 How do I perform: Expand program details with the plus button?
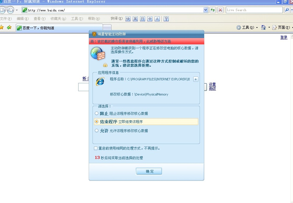tap(196, 79)
